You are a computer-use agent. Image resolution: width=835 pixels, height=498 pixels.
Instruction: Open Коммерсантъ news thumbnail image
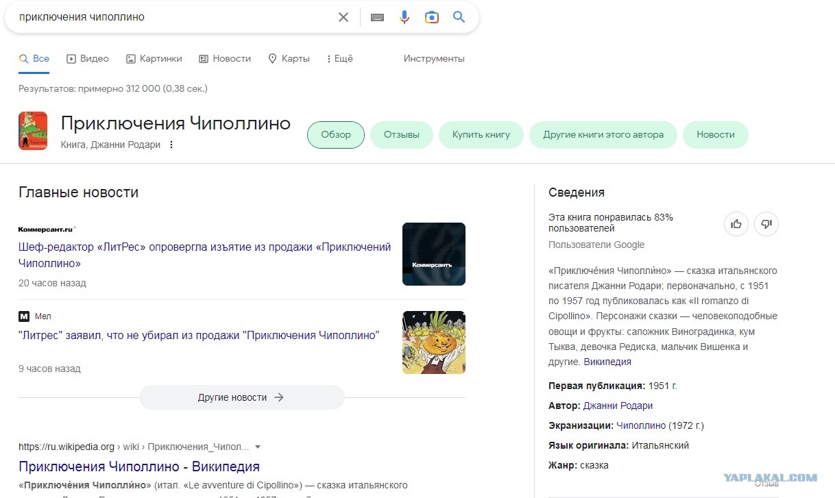coord(434,254)
